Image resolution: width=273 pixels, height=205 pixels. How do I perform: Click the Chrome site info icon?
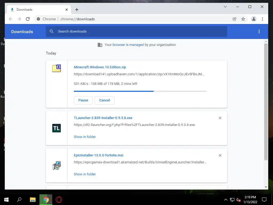pos(38,19)
